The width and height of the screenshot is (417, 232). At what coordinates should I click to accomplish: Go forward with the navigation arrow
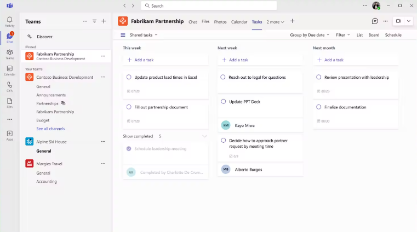(133, 5)
